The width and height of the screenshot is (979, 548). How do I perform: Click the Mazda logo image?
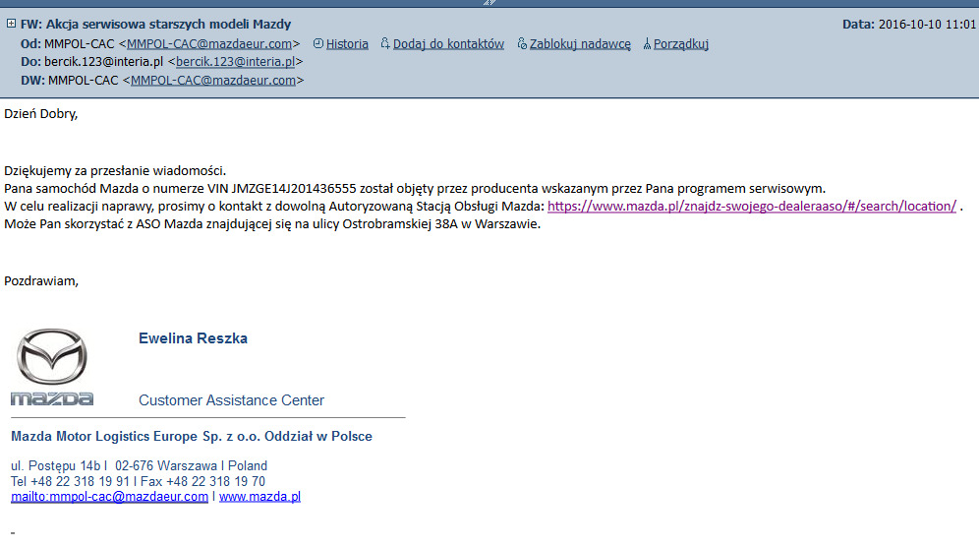point(52,366)
